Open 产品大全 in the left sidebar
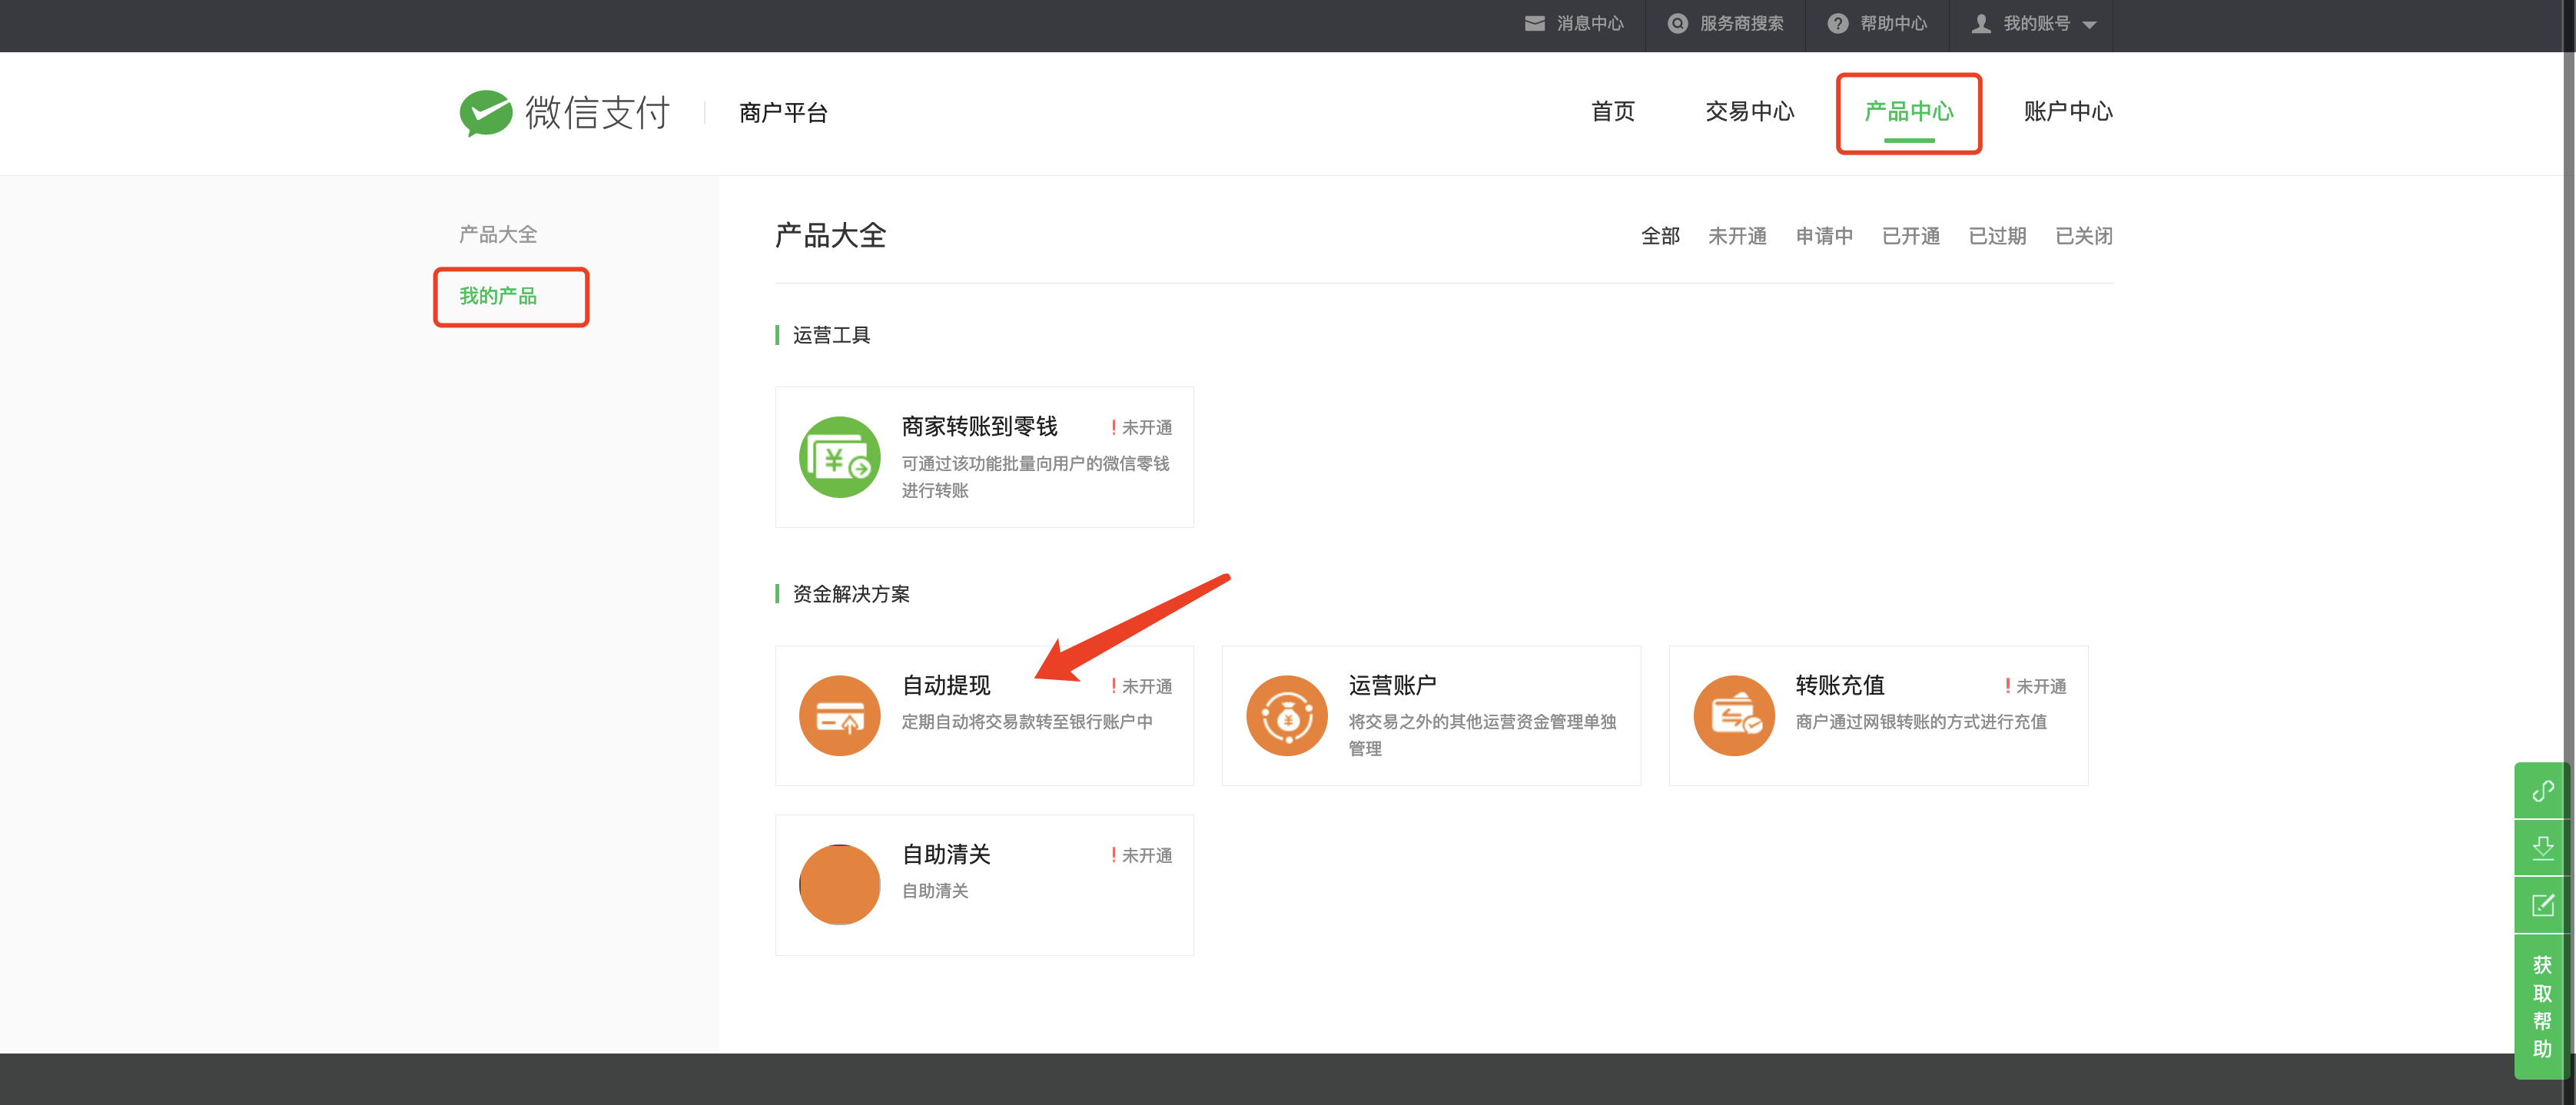The width and height of the screenshot is (2576, 1105). click(497, 235)
